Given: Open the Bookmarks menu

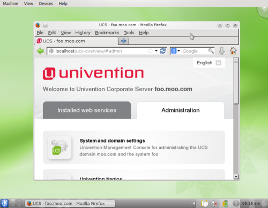Looking at the screenshot, I should [x=107, y=33].
